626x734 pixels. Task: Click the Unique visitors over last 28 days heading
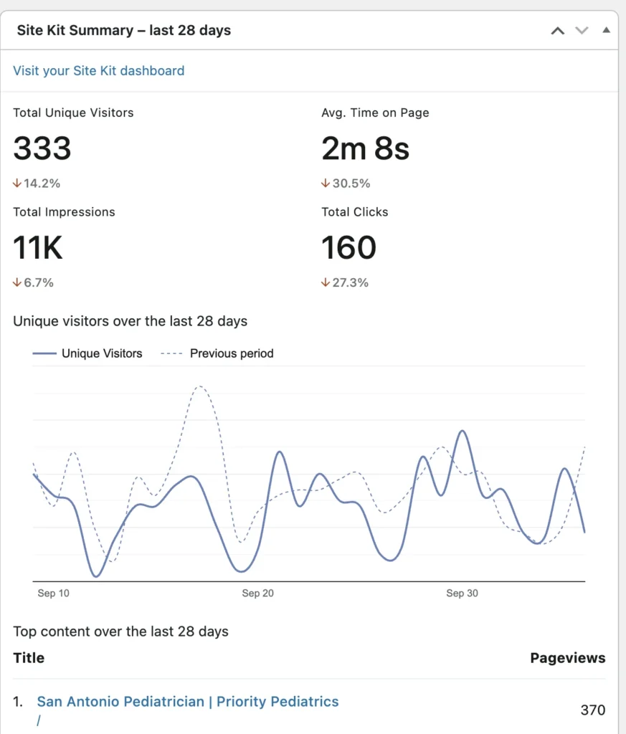click(x=131, y=321)
